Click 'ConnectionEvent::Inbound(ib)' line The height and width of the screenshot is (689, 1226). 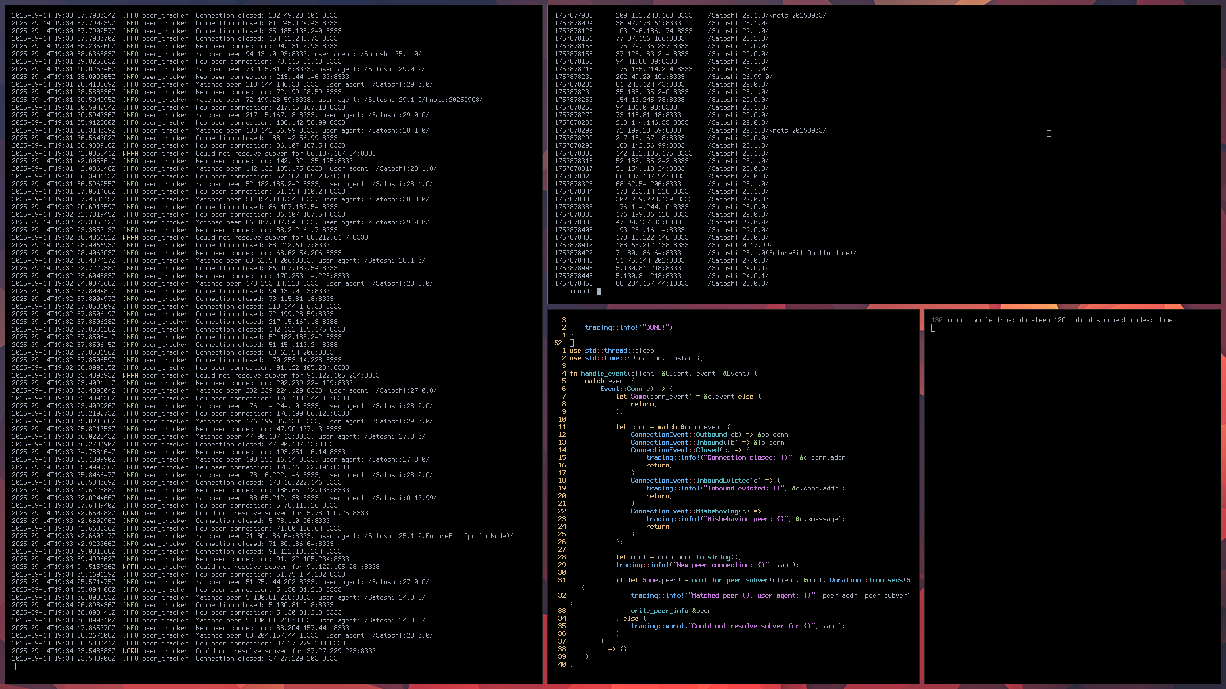709,442
